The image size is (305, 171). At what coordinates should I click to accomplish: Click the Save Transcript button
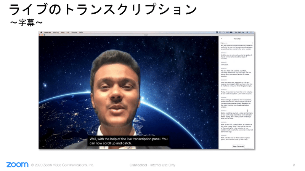(x=238, y=146)
